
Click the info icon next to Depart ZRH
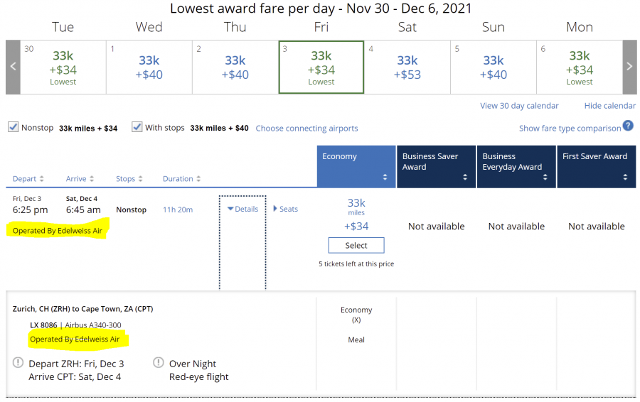coord(18,363)
